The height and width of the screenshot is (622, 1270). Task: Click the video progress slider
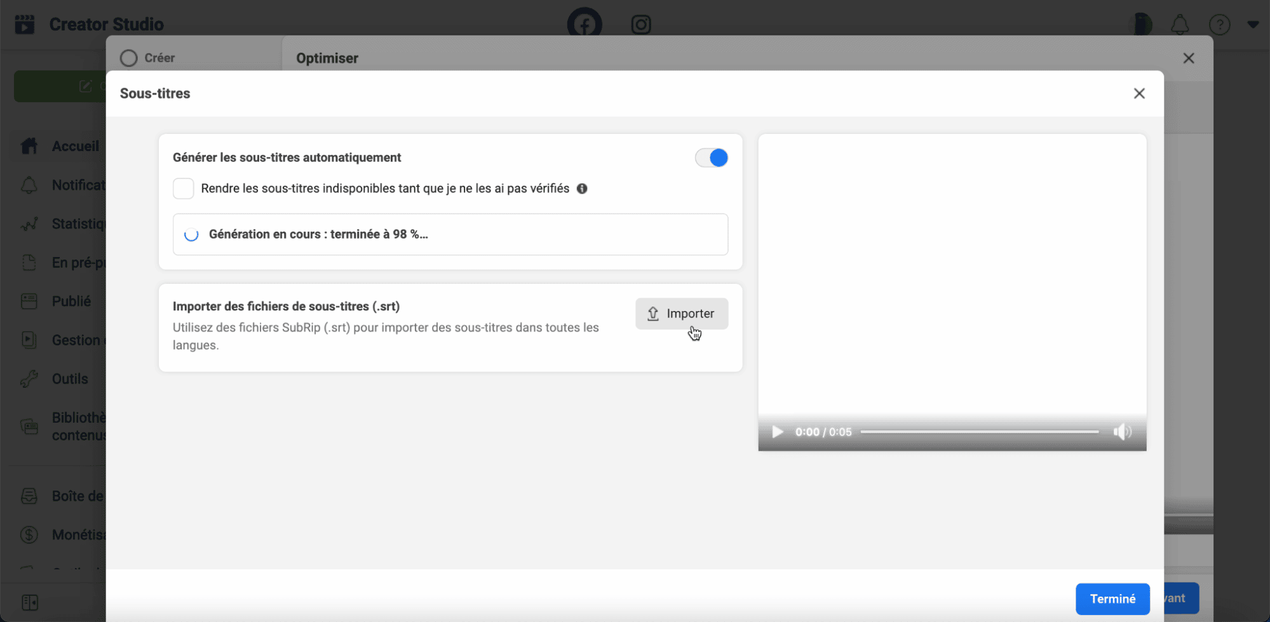(x=978, y=432)
